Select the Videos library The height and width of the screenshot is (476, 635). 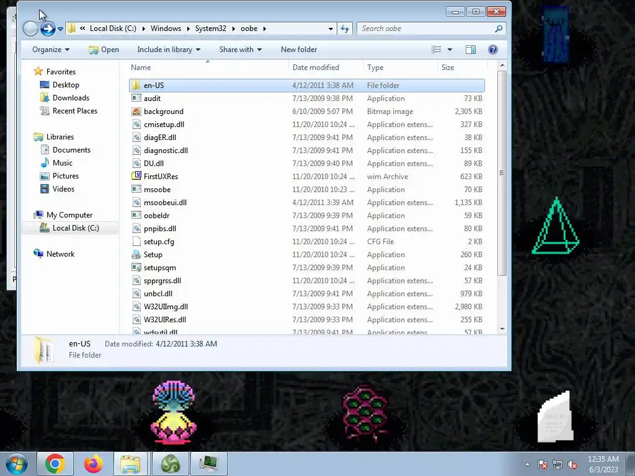63,188
